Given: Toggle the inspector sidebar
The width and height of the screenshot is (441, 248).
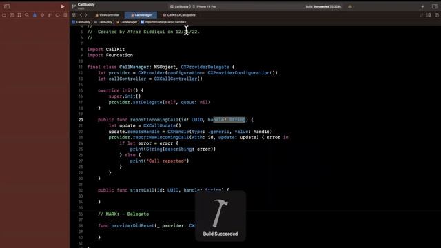Looking at the screenshot, I should coord(435,6).
